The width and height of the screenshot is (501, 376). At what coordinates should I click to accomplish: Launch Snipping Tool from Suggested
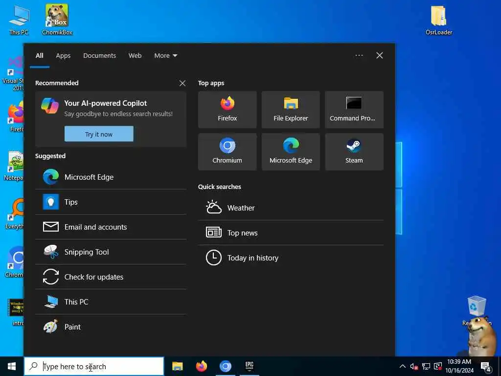[x=111, y=252]
